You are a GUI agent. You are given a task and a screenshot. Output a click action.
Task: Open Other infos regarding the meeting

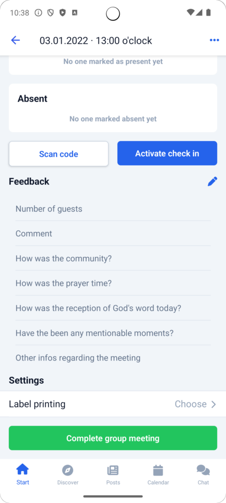[113, 358]
